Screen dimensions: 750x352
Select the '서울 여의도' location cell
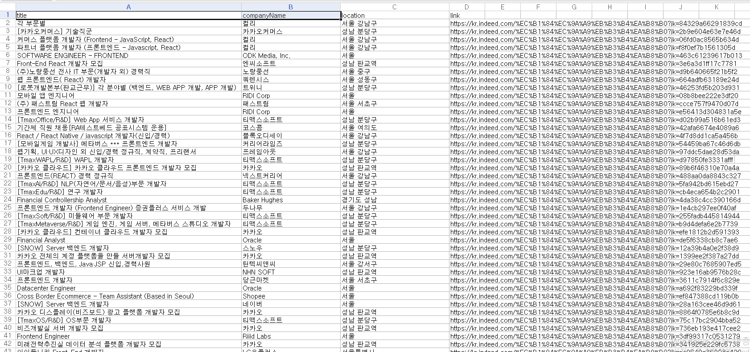(395, 127)
